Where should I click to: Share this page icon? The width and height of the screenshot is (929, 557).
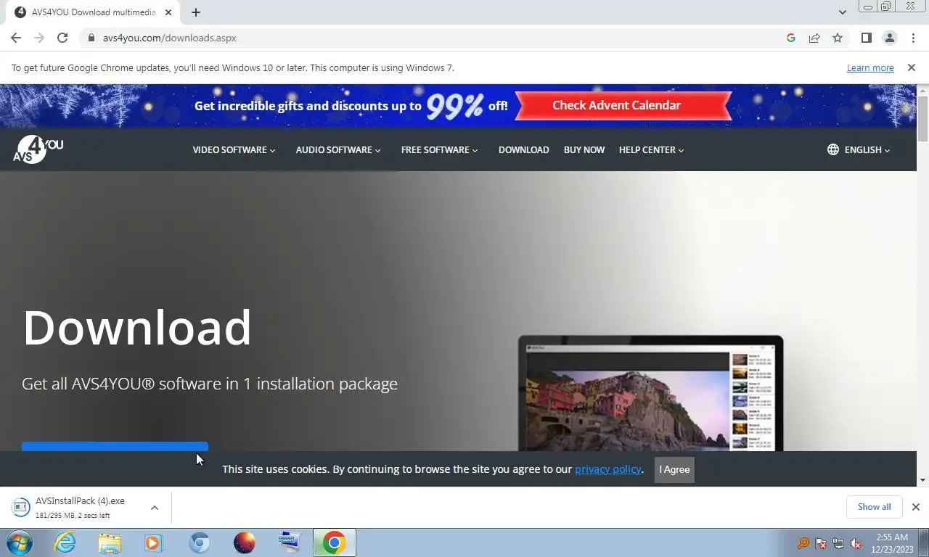tap(814, 38)
